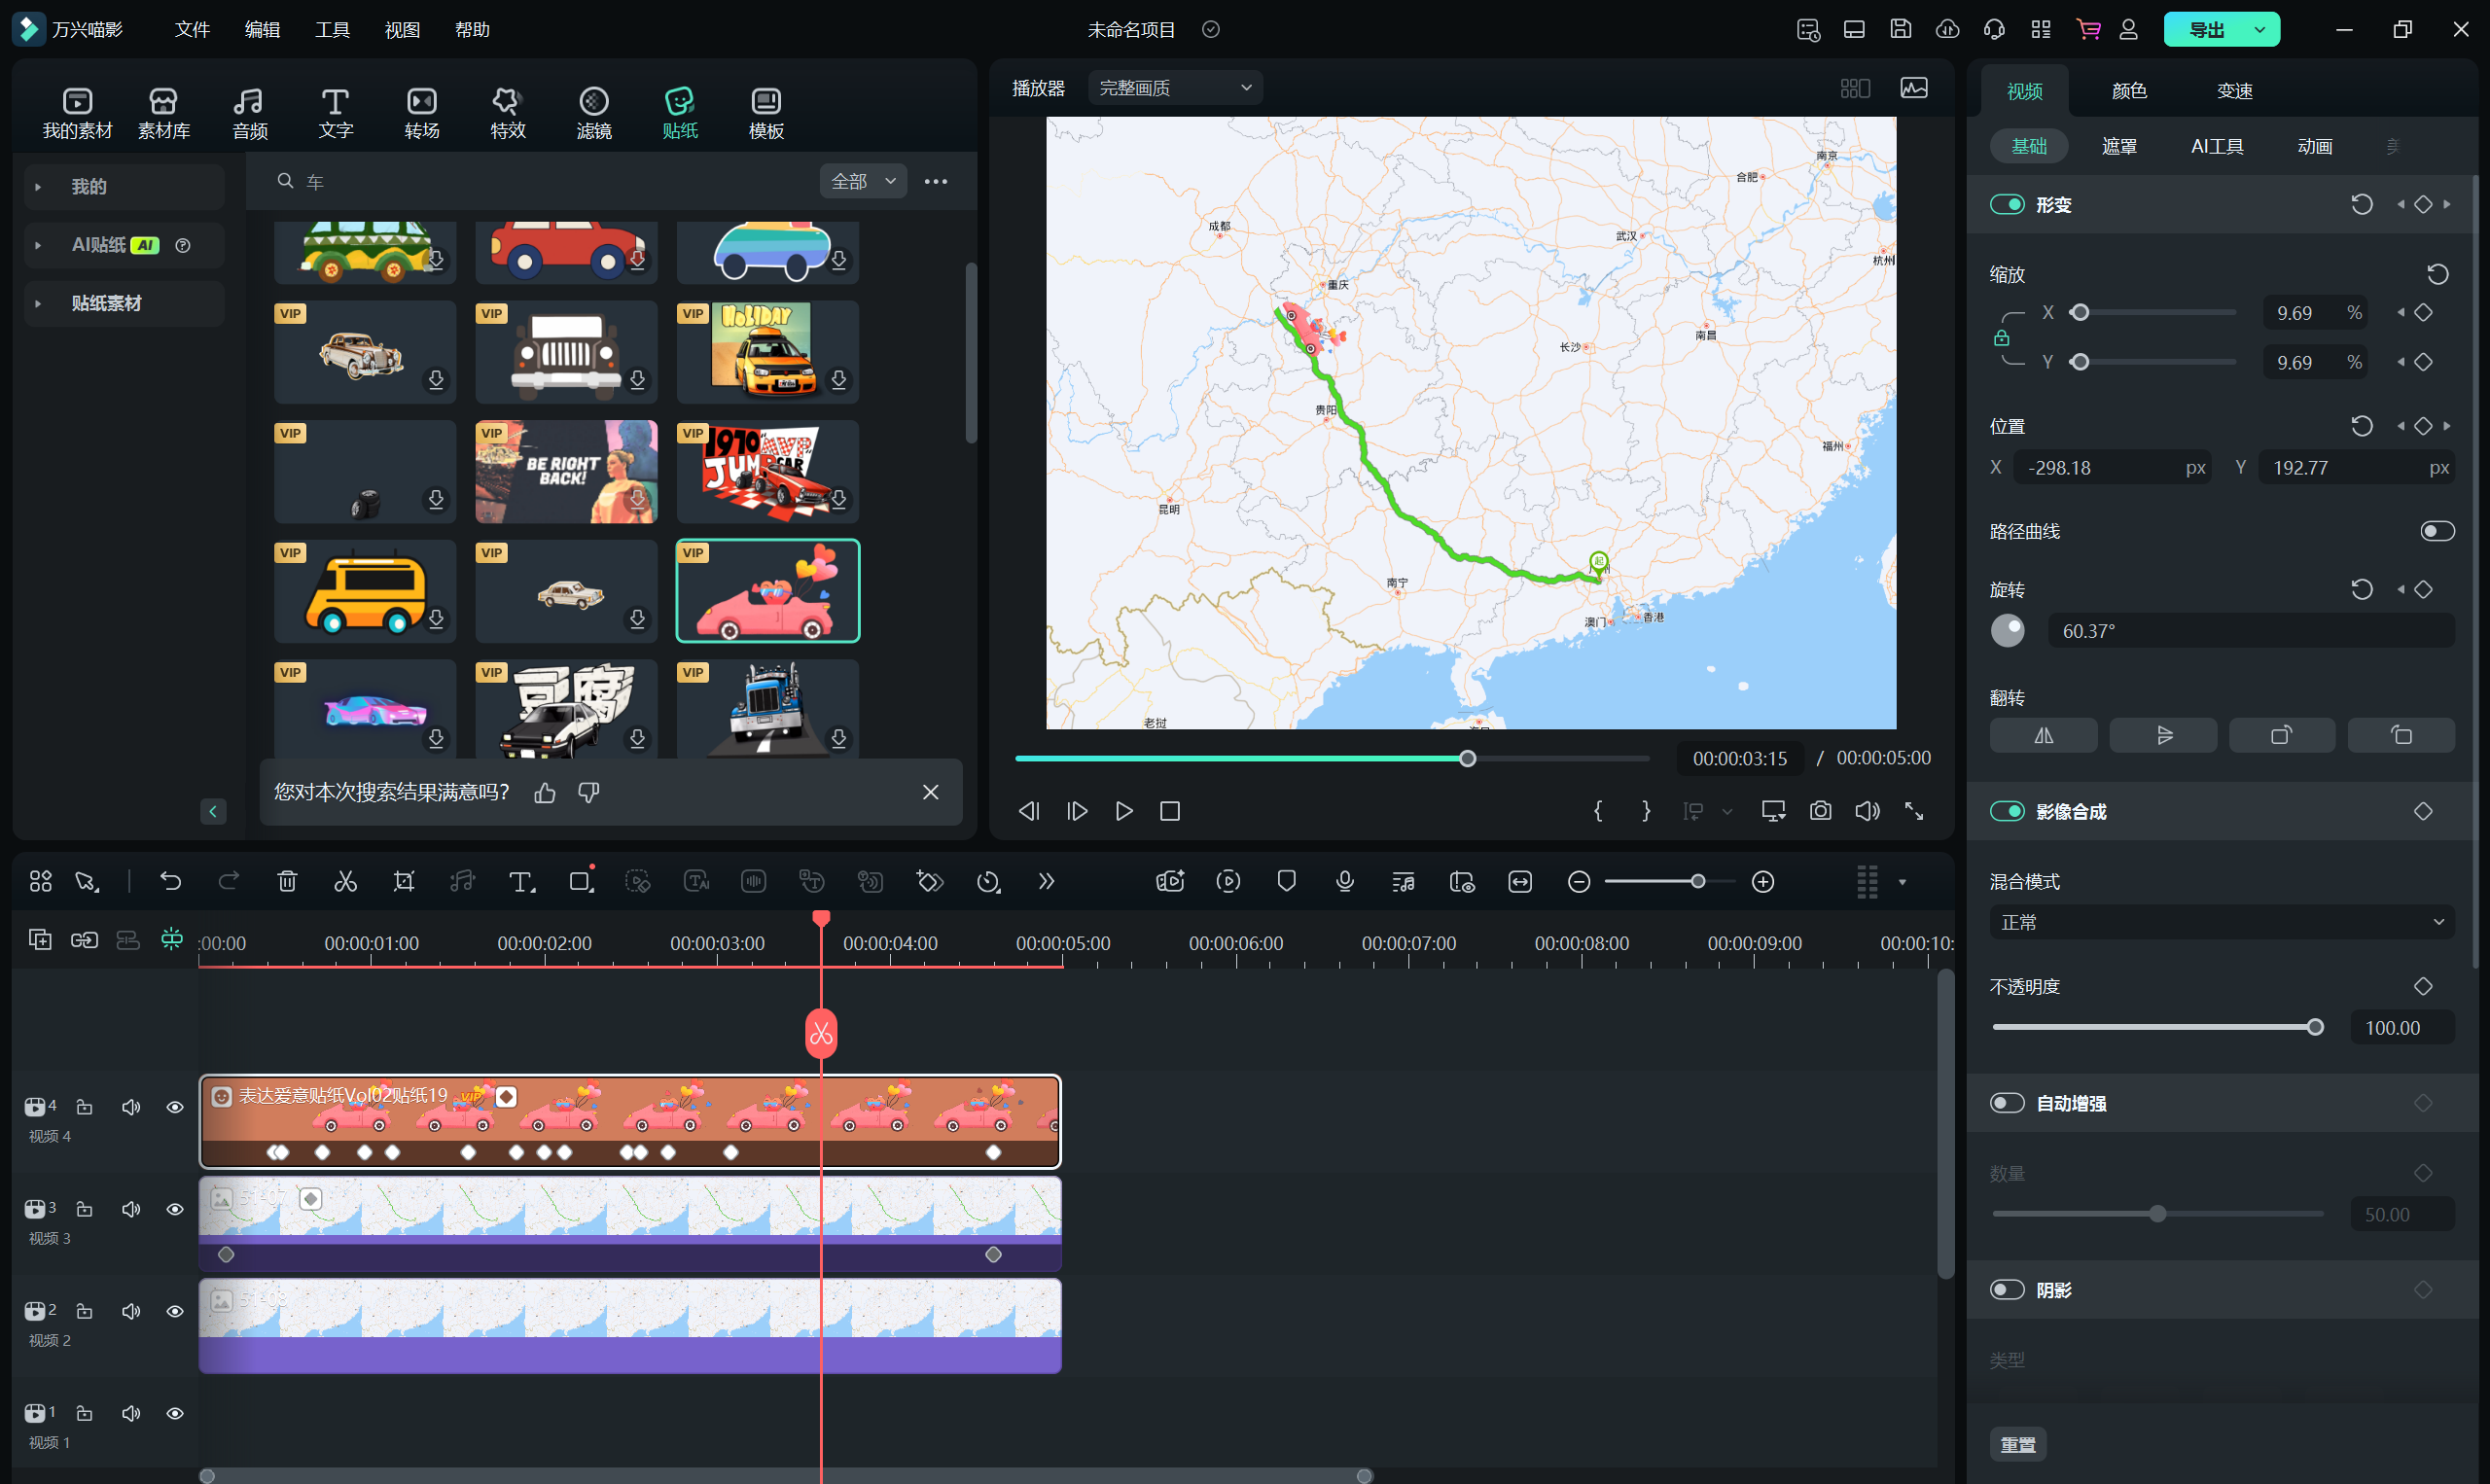The width and height of the screenshot is (2490, 1484).
Task: Click the voiceover microphone icon
Action: [1345, 881]
